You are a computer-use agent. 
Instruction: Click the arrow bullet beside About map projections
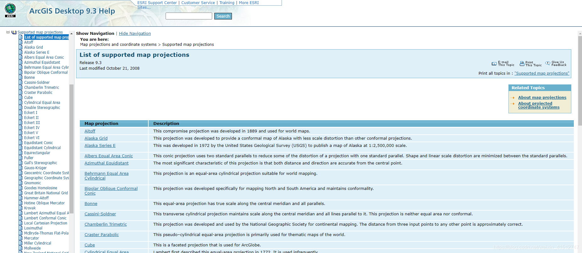pyautogui.click(x=513, y=98)
